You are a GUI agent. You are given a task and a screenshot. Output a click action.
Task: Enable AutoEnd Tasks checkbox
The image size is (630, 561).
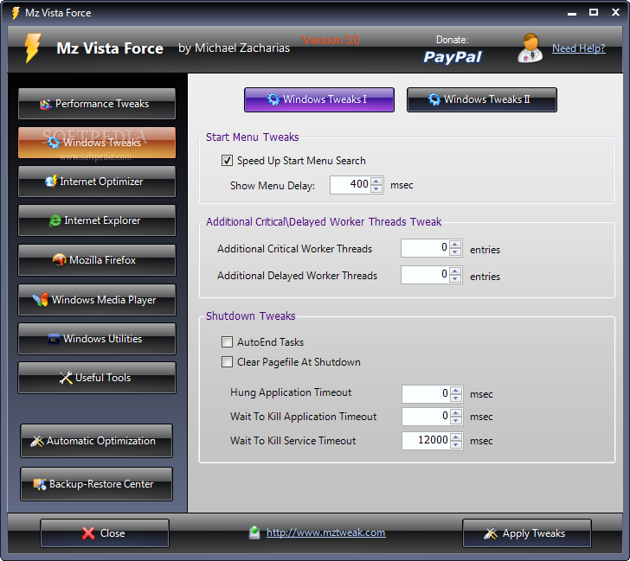tap(227, 342)
